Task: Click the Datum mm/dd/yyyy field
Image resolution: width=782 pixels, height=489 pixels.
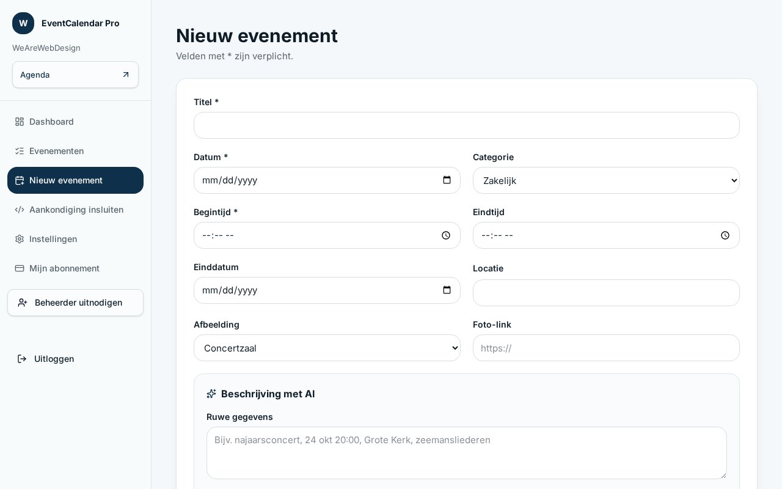Action: click(x=327, y=180)
